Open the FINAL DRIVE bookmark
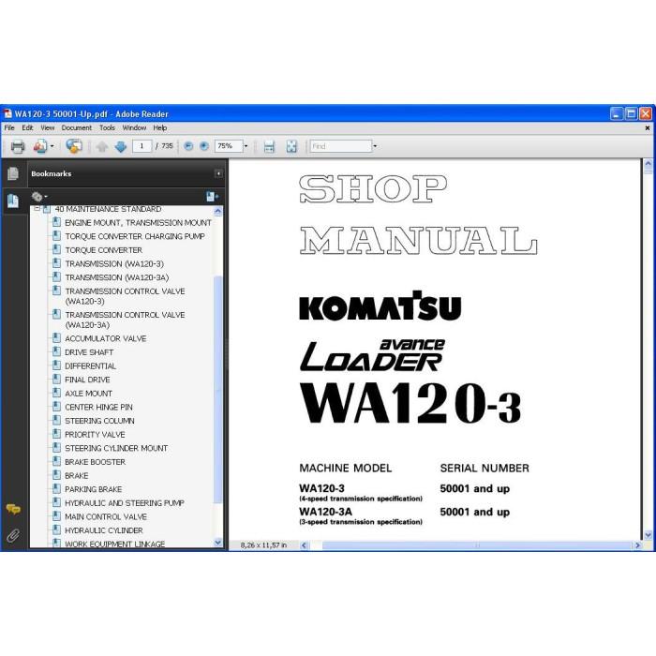 [87, 380]
